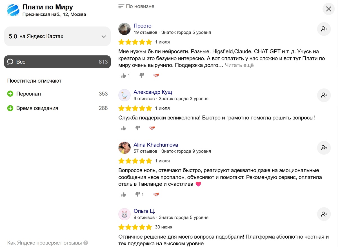Click the help icon beside Как Яндекс проверяет отзывы
338x247 pixels.
86,243
